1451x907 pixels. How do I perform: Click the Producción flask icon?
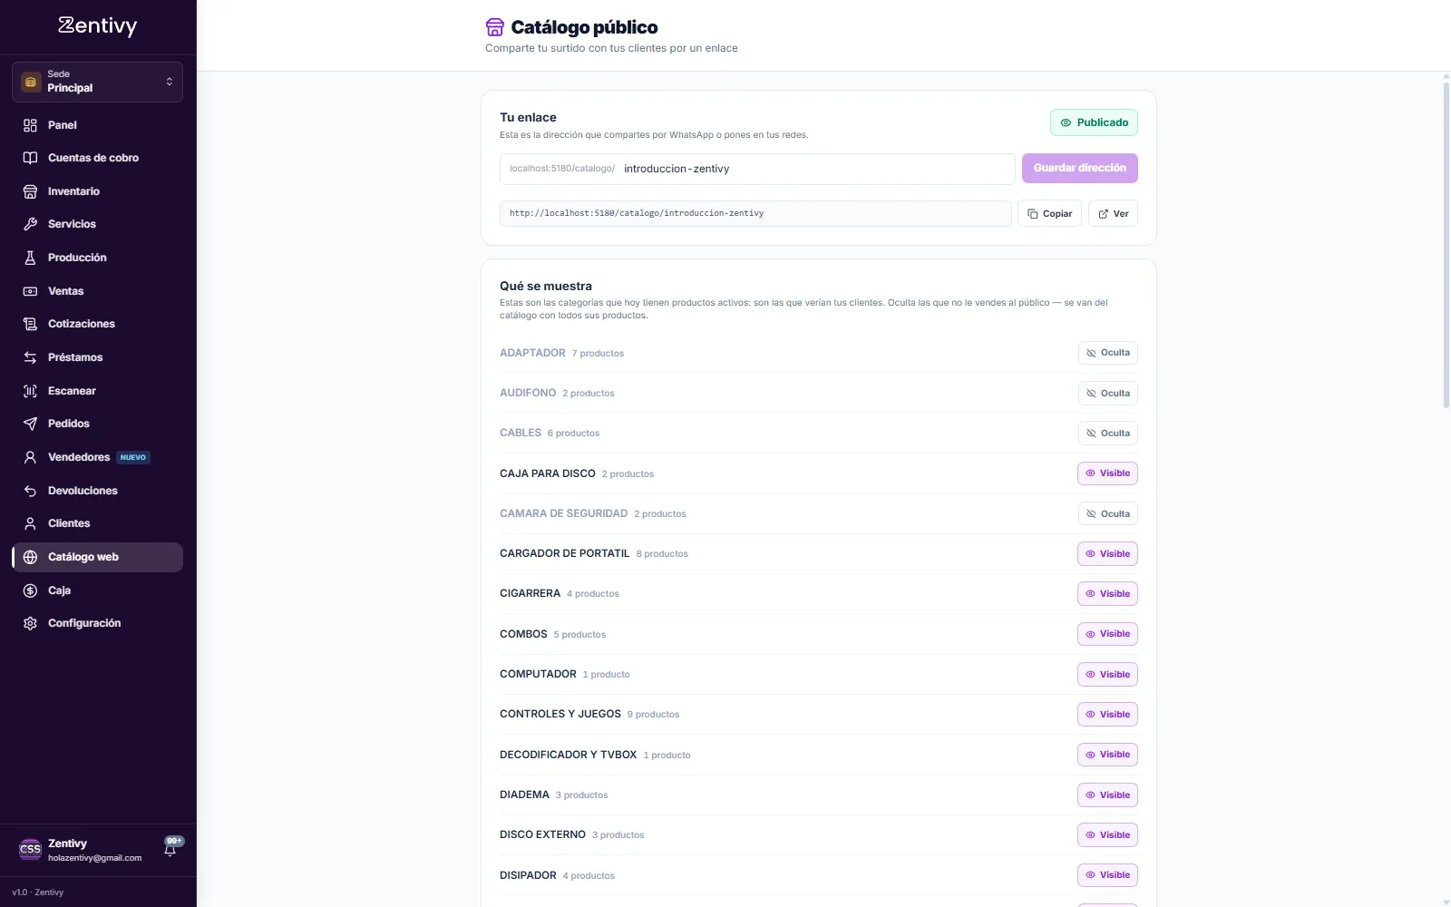pyautogui.click(x=30, y=258)
